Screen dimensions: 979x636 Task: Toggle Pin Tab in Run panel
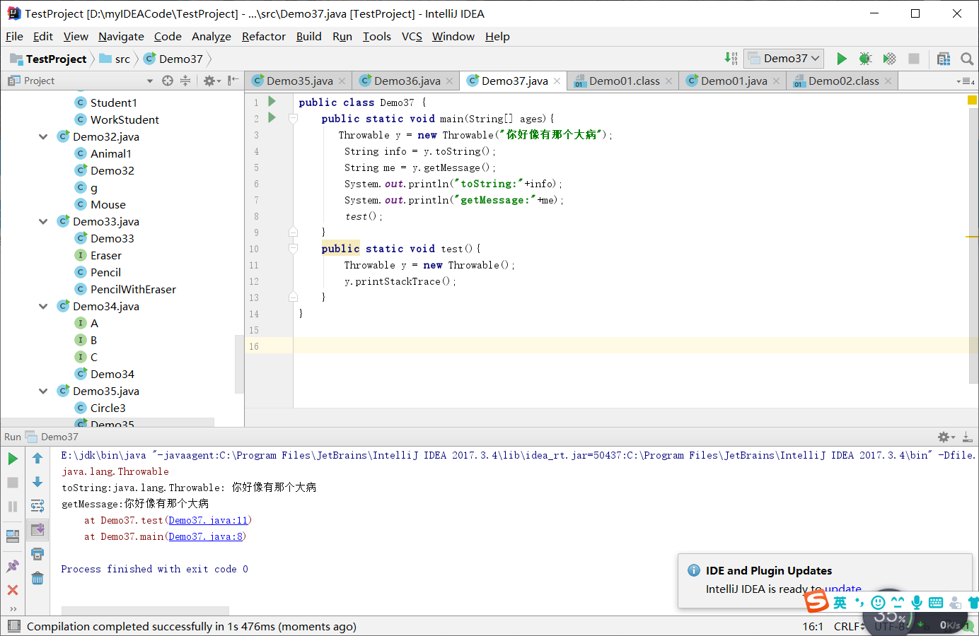coord(13,566)
